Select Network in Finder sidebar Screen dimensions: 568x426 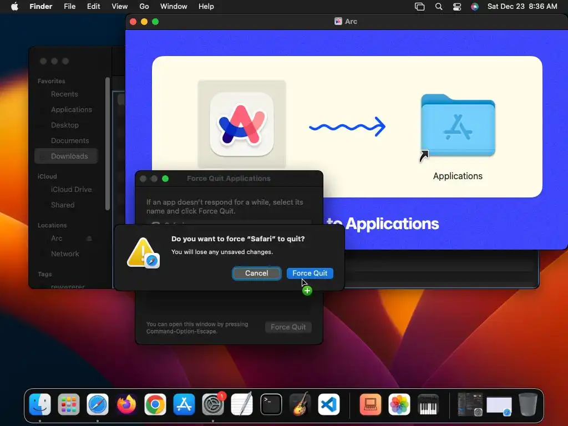coord(67,254)
